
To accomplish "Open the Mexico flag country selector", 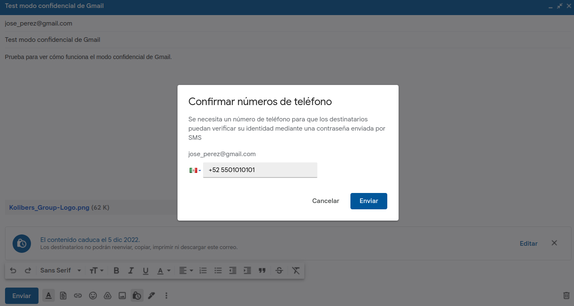I will click(x=195, y=170).
